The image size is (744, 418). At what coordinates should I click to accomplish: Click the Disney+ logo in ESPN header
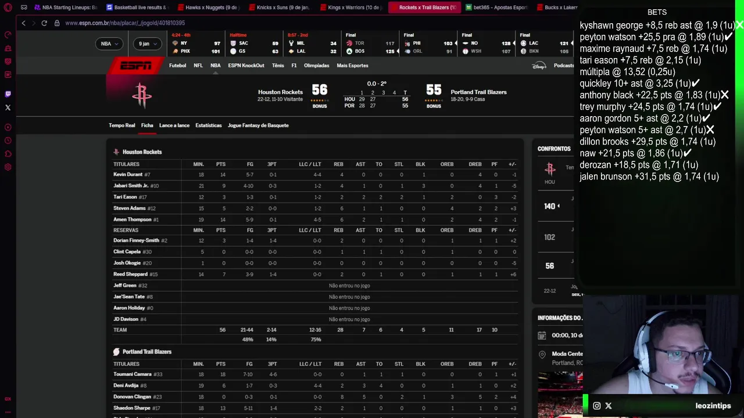click(539, 66)
